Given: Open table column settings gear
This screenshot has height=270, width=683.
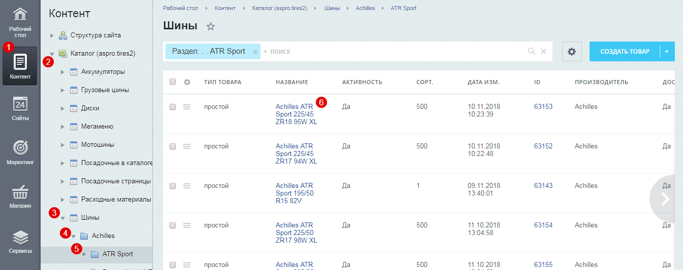Looking at the screenshot, I should coord(187,82).
